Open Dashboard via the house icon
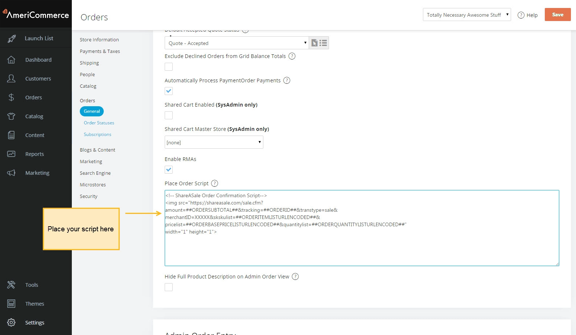 [x=11, y=60]
